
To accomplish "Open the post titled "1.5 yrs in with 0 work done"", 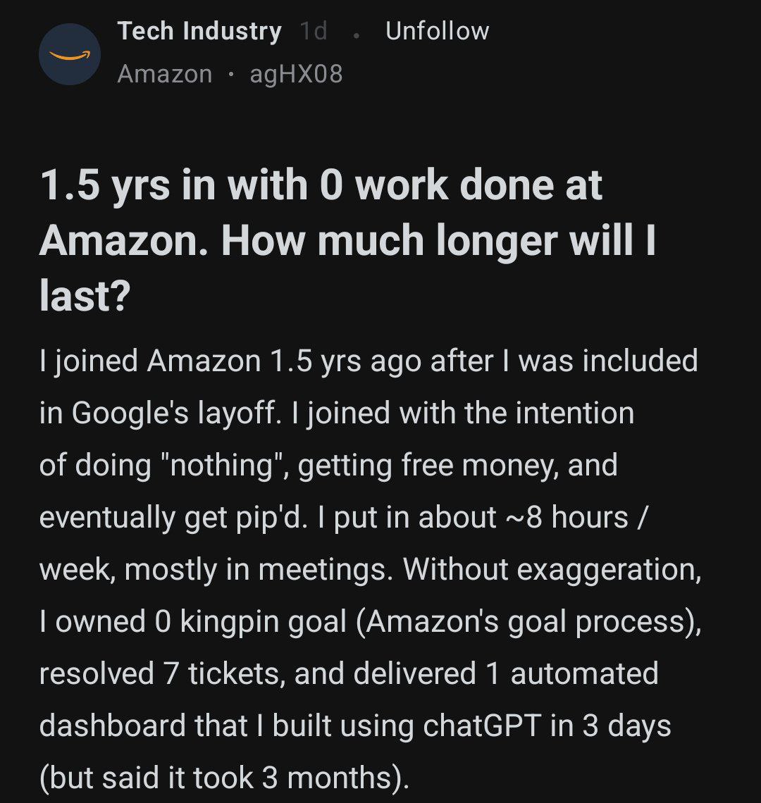I will (321, 185).
